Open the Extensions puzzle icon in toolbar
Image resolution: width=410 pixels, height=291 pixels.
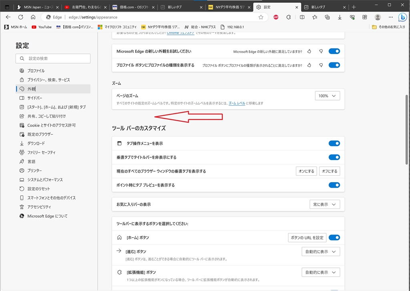point(288,17)
